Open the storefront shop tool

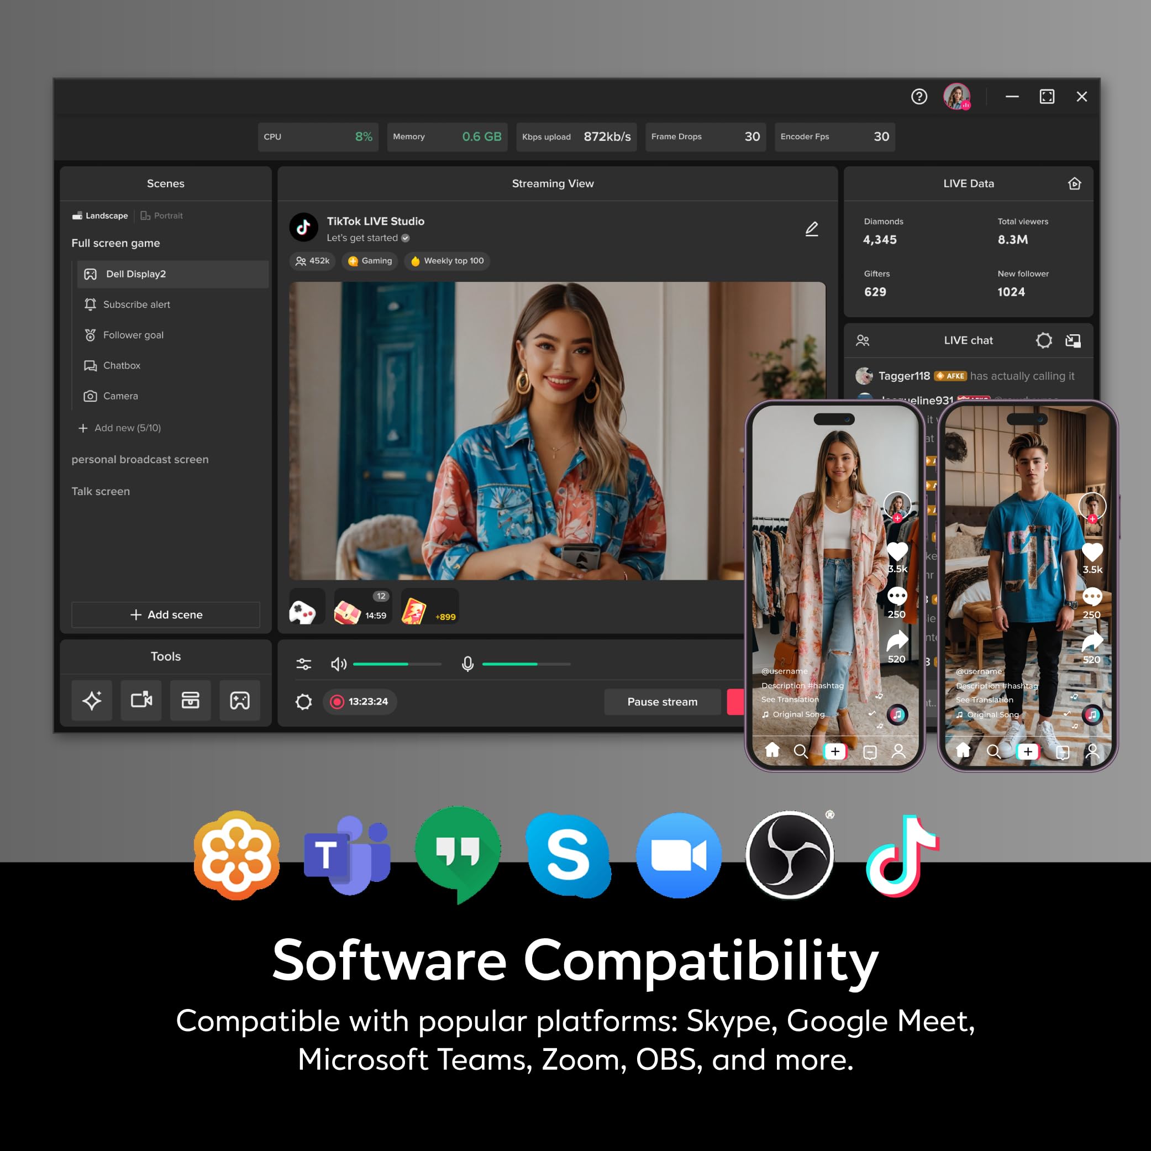(x=191, y=700)
